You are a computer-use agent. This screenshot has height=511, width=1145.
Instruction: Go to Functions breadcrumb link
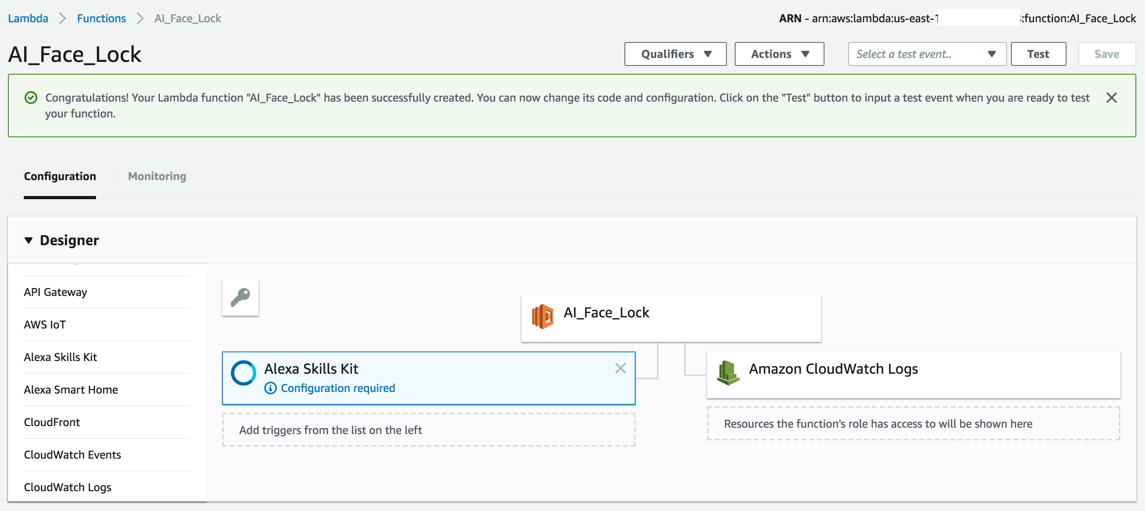101,18
